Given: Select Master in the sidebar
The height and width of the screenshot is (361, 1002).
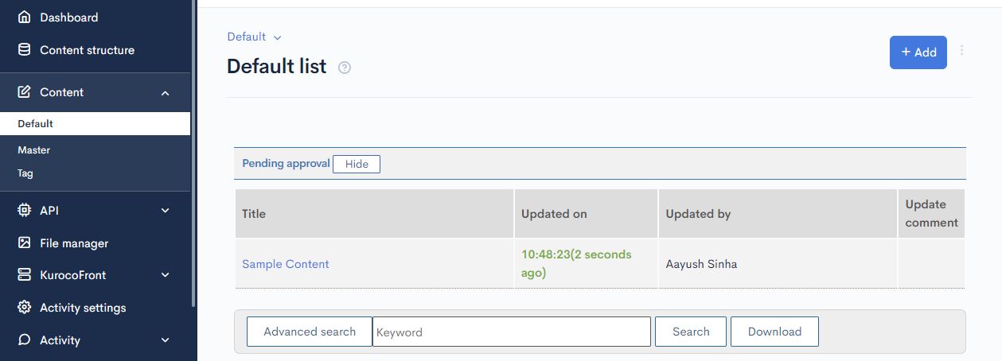Looking at the screenshot, I should tap(34, 149).
